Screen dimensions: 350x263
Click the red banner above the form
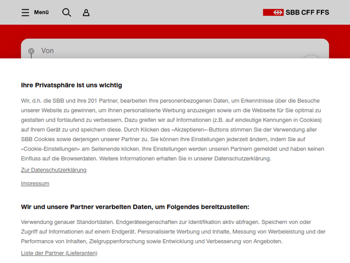pos(175,31)
